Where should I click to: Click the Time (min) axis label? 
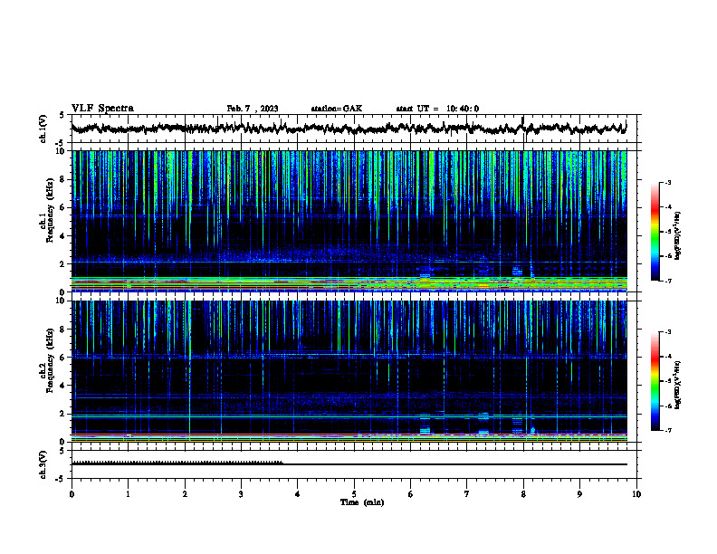coord(362,502)
